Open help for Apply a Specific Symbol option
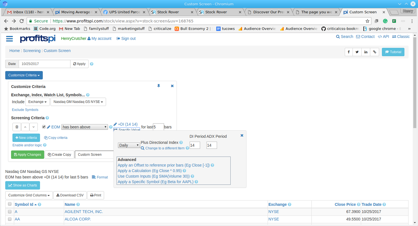This screenshot has height=226, width=418. point(196,182)
